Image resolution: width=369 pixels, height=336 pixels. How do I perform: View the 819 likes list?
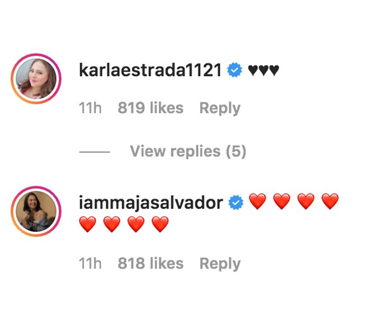tap(150, 108)
